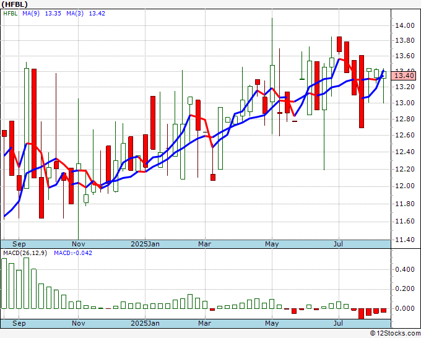421x338 pixels.
Task: Click the 0.400 MACD axis label
Action: tap(405, 269)
